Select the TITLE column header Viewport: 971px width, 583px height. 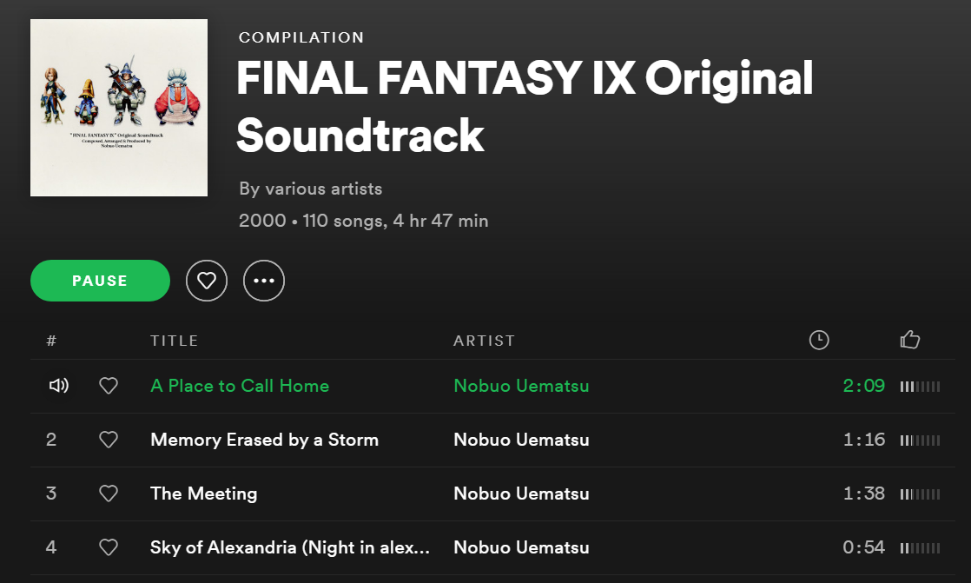tap(174, 341)
